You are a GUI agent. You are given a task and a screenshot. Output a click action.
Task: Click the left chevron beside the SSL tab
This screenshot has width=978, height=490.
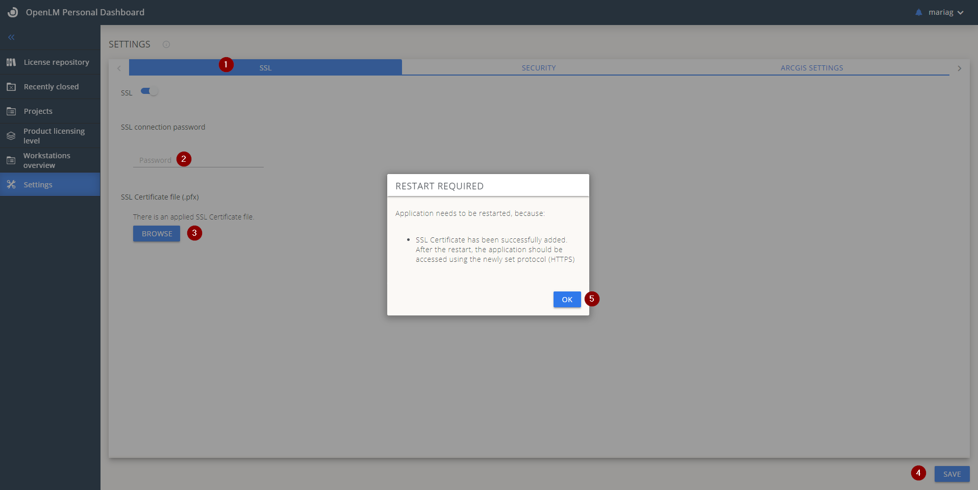click(119, 68)
